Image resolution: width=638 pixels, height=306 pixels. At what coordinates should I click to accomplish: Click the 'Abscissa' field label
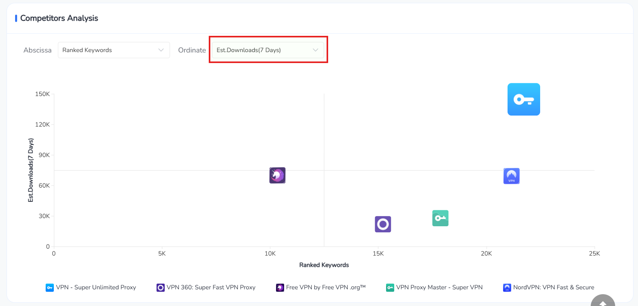[x=38, y=50]
